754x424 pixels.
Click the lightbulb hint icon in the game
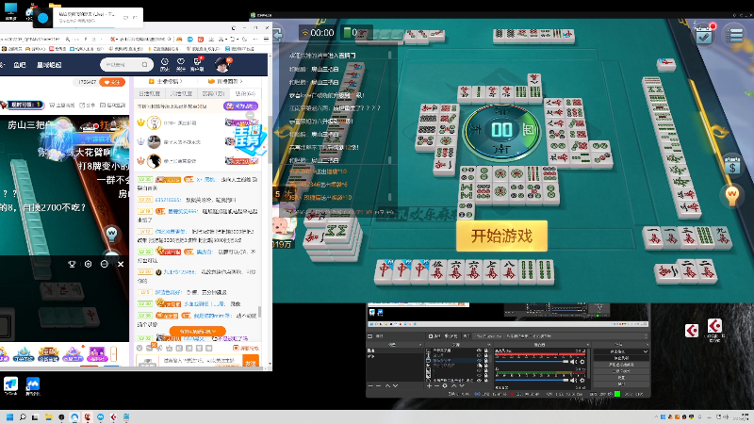732,196
